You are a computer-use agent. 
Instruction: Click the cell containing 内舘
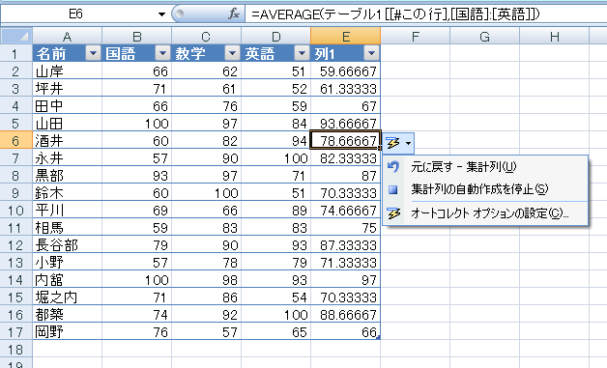coord(68,279)
